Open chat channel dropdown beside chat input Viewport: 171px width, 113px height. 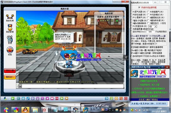click(x=20, y=86)
